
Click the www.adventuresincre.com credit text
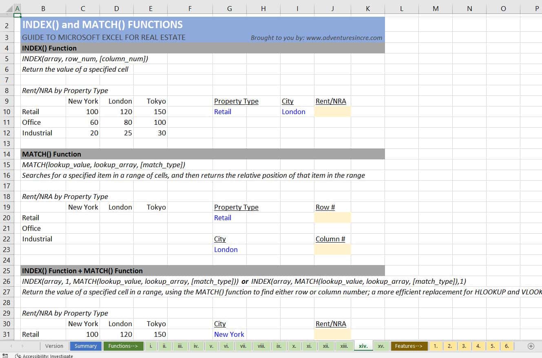[x=316, y=38]
